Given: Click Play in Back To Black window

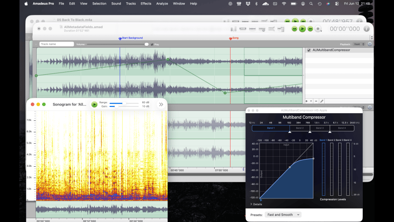Looking at the screenshot, I should click(295, 21).
